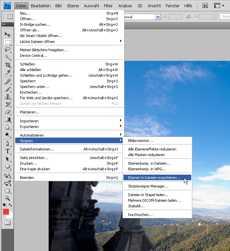This screenshot has height=251, width=230.
Task: Select the Ellipse shape tool
Action: pos(8,166)
